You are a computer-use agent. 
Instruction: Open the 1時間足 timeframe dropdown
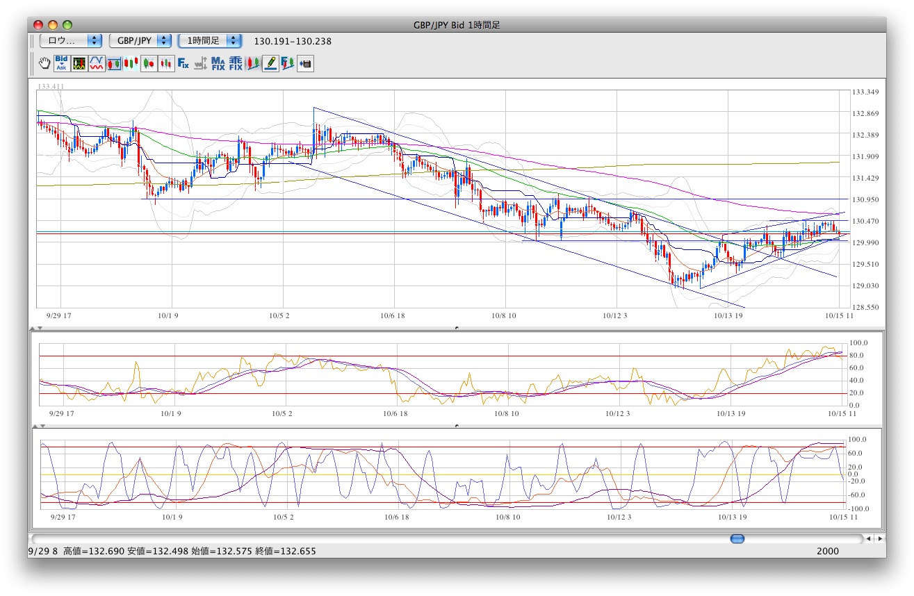point(210,41)
